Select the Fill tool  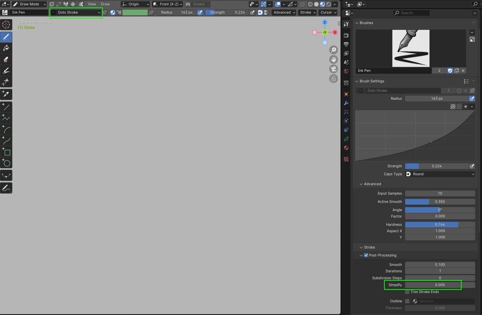tap(6, 48)
